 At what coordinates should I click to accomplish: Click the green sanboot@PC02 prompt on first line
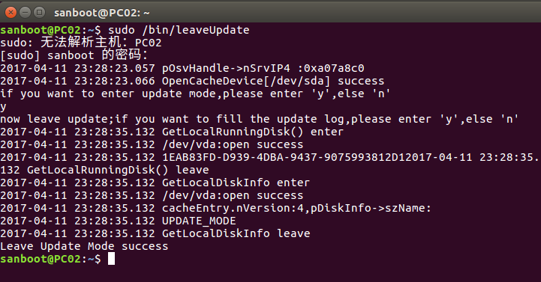41,30
